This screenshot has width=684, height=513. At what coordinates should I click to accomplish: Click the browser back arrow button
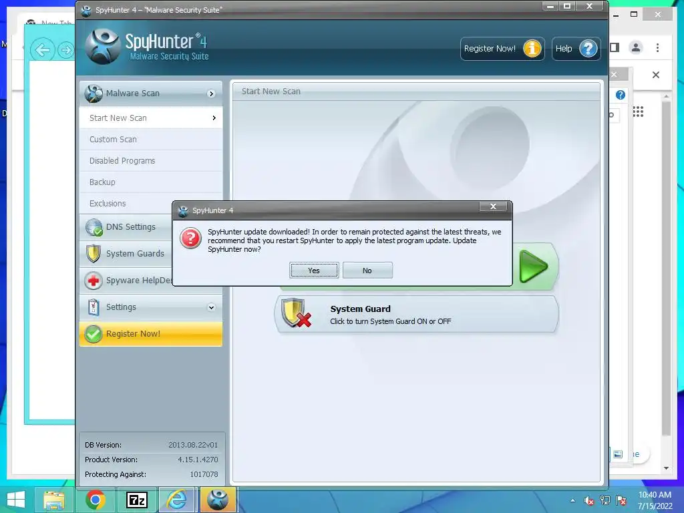(42, 50)
